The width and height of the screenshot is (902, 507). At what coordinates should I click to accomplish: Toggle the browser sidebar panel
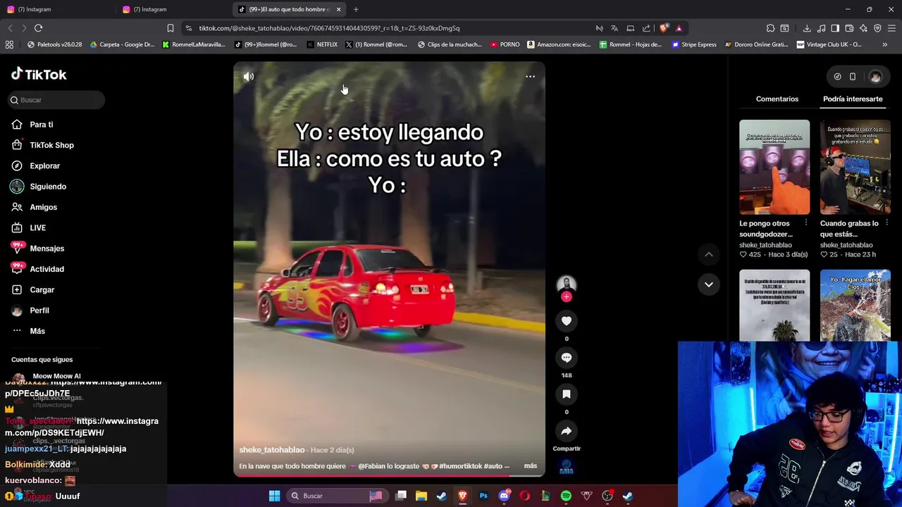coord(835,28)
